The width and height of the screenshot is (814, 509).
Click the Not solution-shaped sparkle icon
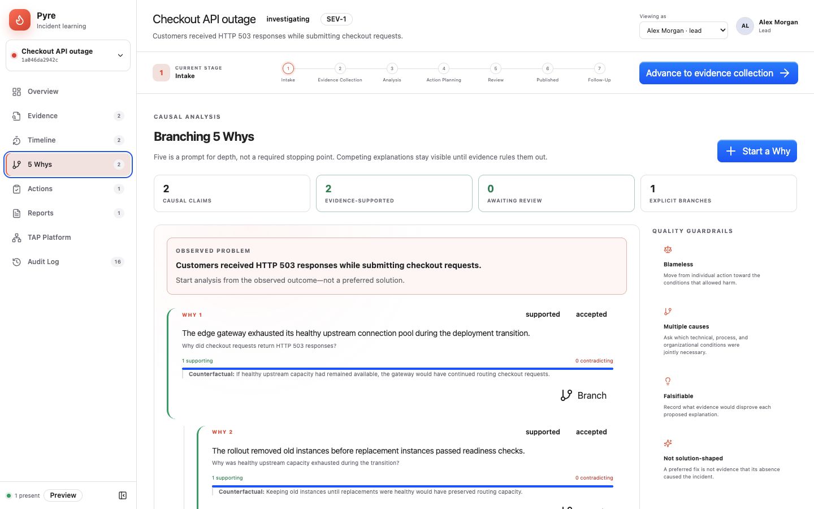point(668,443)
